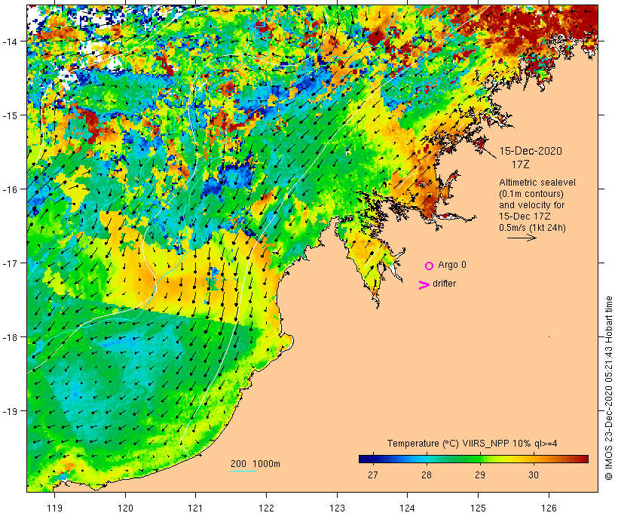Click the longitude label '120'
The height and width of the screenshot is (513, 618).
[x=125, y=508]
